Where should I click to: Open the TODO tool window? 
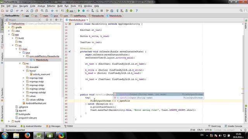coord(69,126)
